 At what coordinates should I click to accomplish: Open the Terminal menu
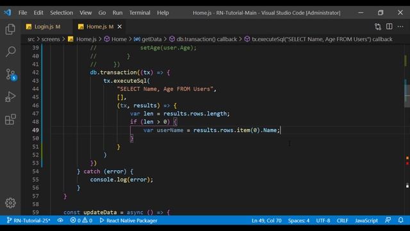(140, 13)
